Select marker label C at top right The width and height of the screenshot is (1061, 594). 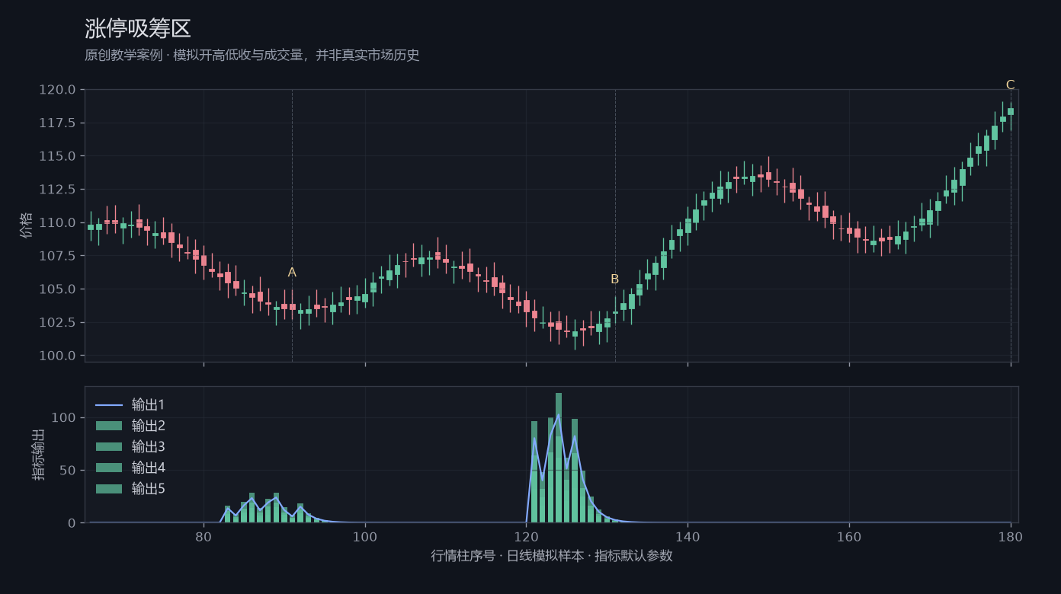click(1010, 85)
